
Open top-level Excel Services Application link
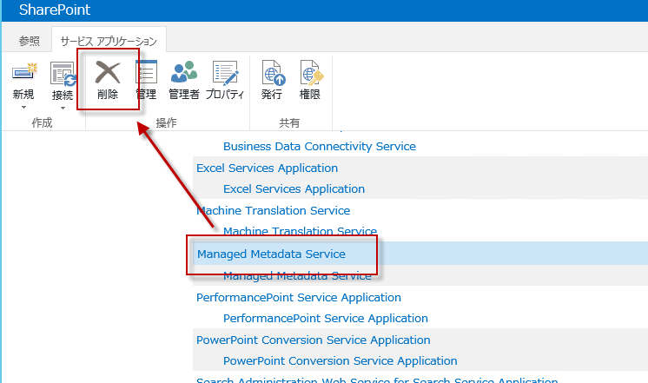267,168
